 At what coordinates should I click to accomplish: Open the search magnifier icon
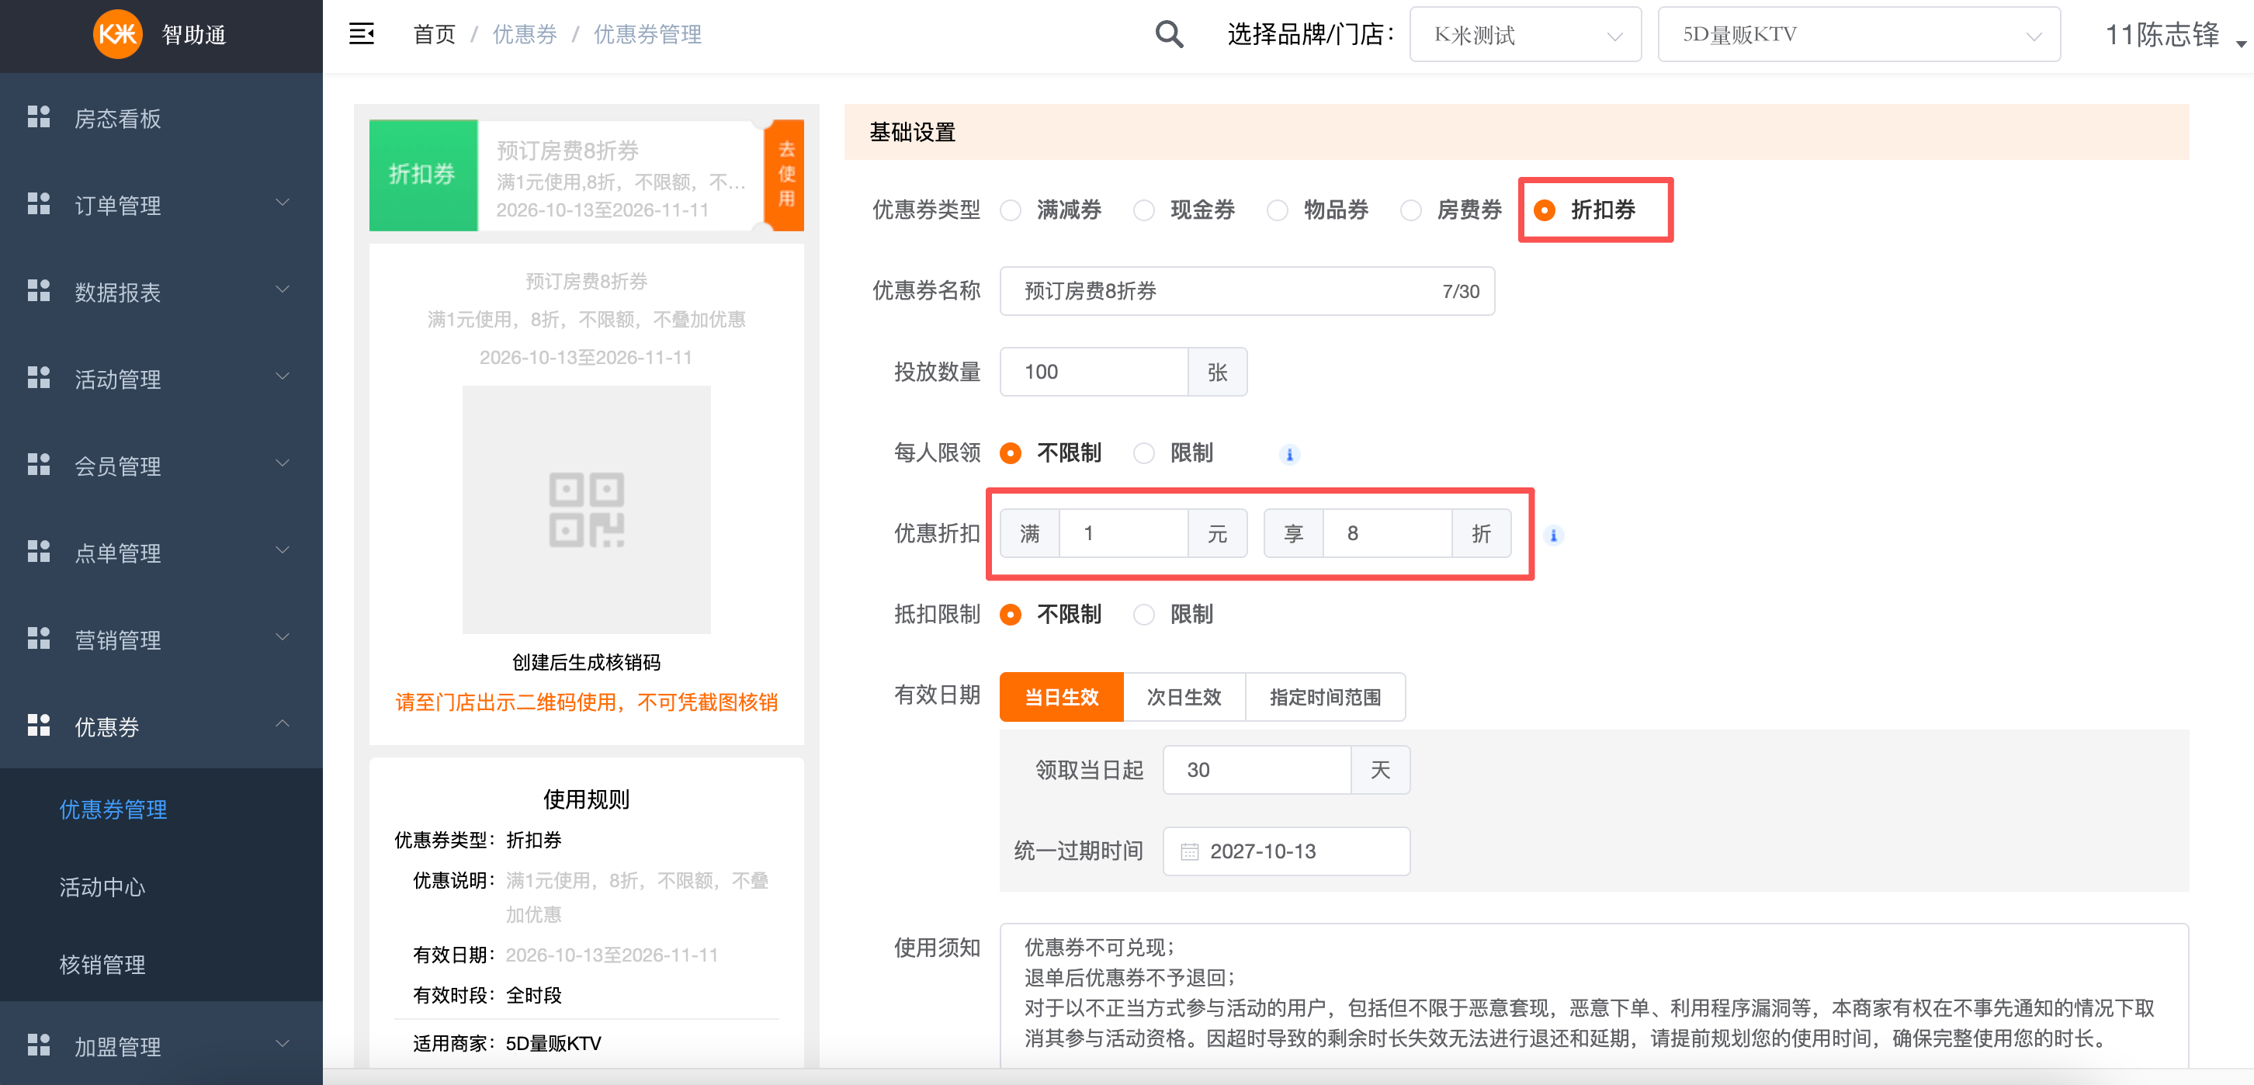[x=1169, y=34]
